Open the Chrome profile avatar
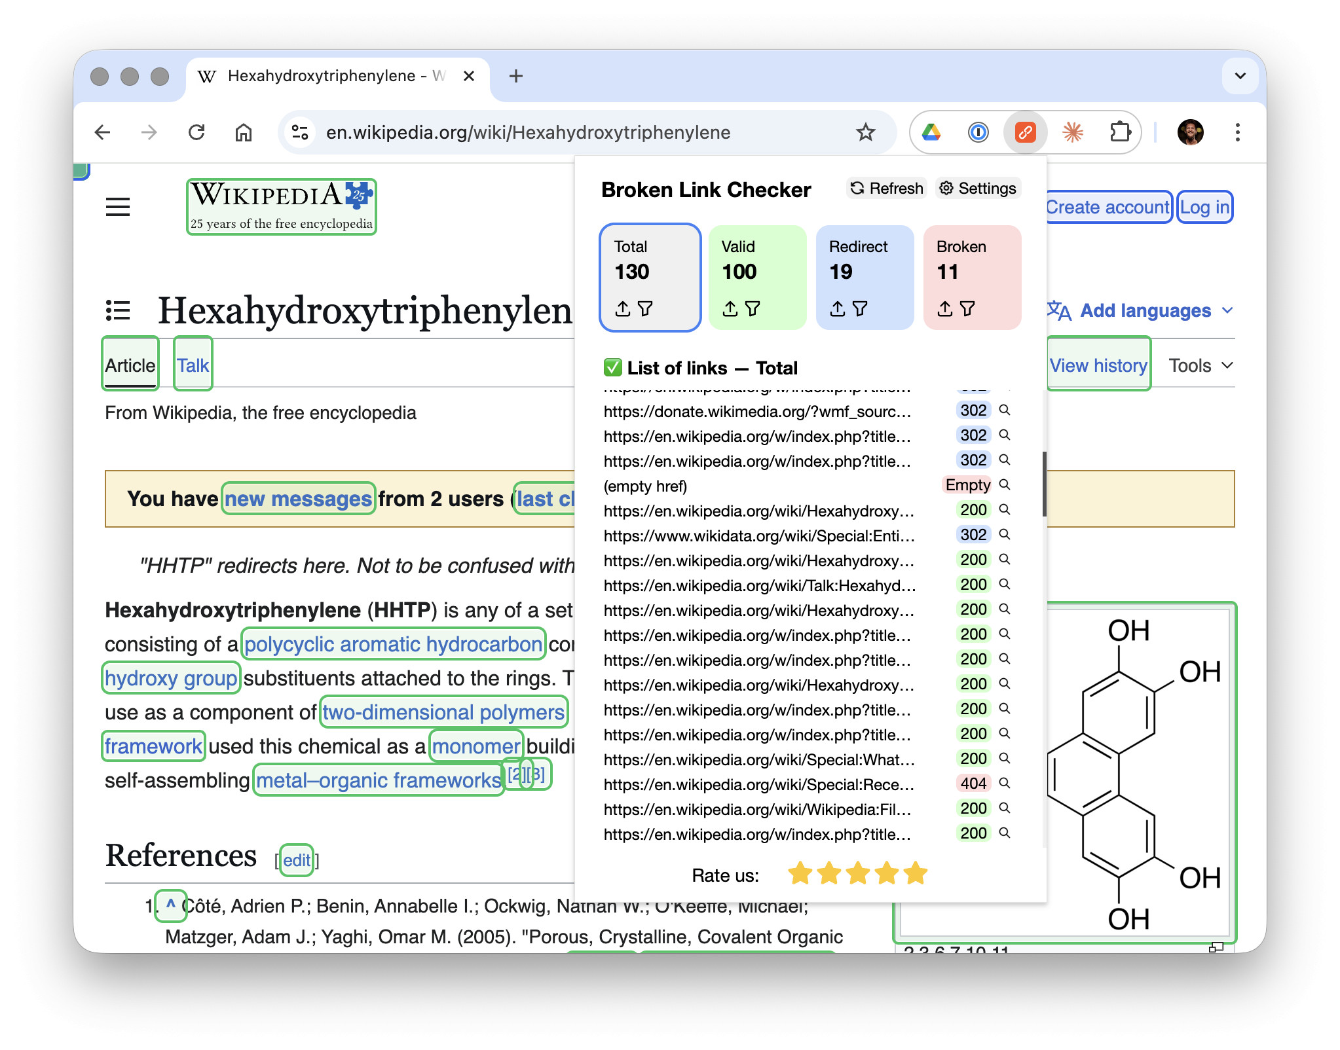This screenshot has height=1050, width=1340. point(1191,133)
